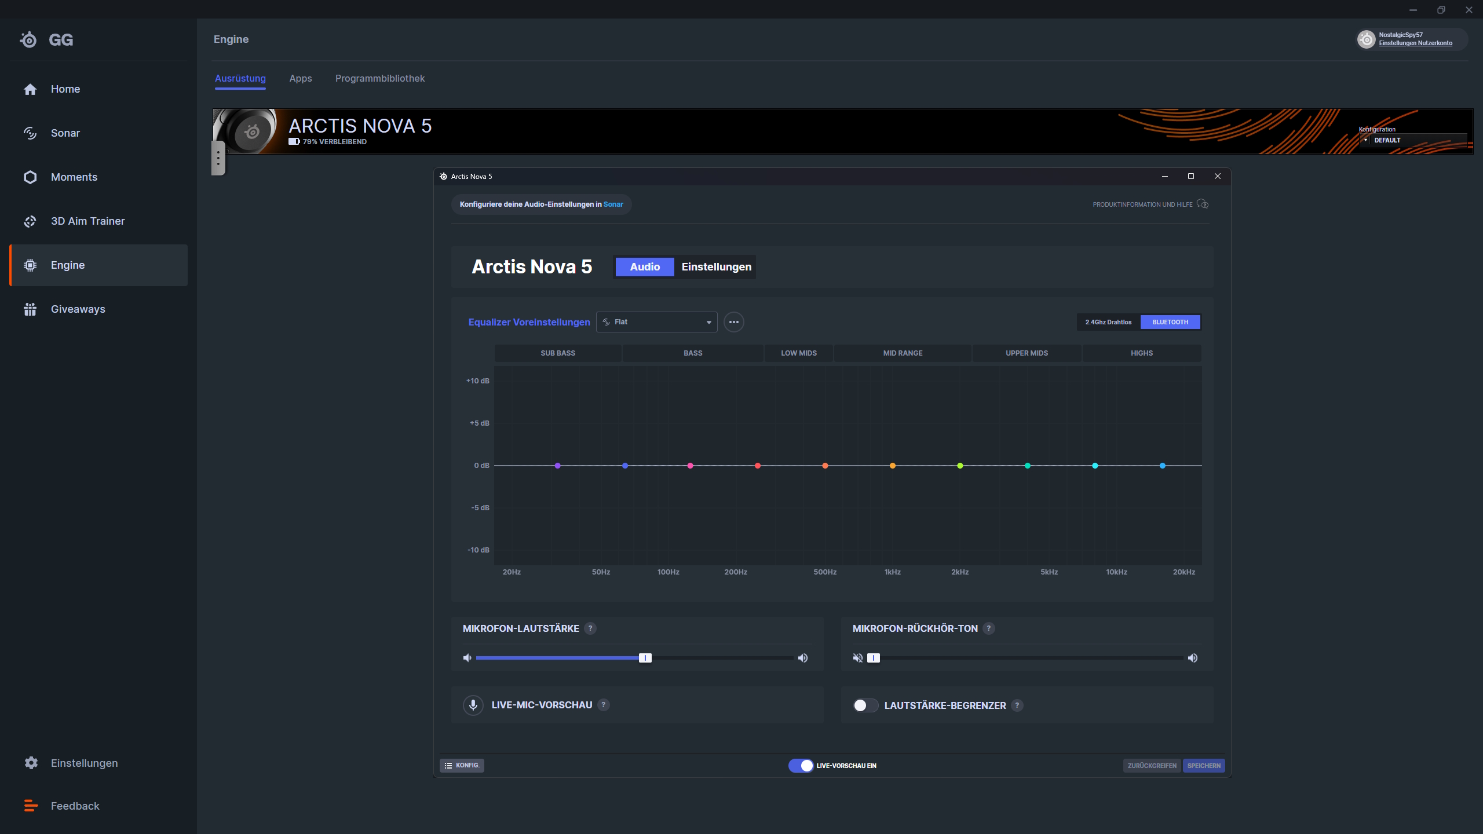Expand the three-dot equalizer options menu

click(733, 322)
